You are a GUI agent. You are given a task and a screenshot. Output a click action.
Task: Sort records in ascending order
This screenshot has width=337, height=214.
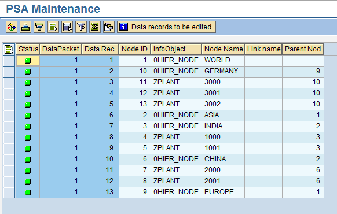pyautogui.click(x=25, y=27)
